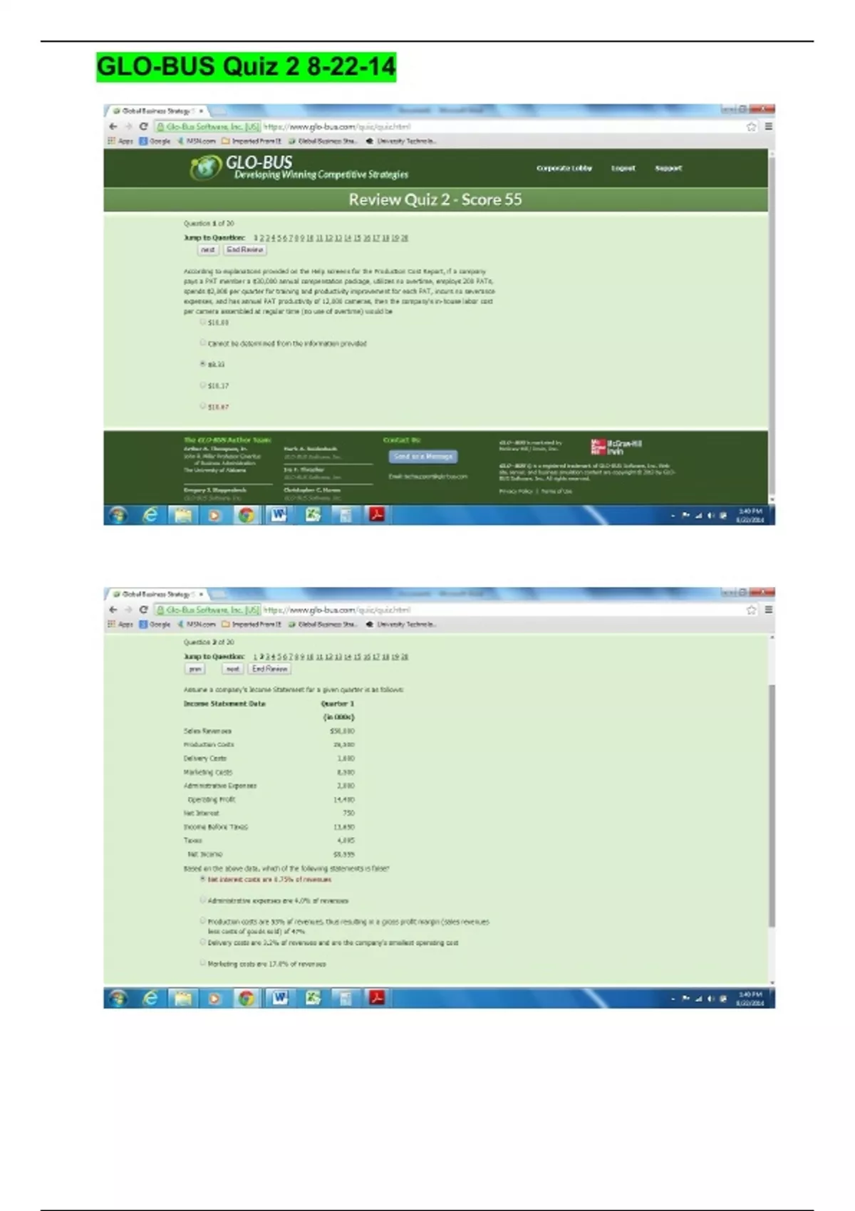Reload the page in the Question 2 browser window
The image size is (855, 1211).
point(143,610)
